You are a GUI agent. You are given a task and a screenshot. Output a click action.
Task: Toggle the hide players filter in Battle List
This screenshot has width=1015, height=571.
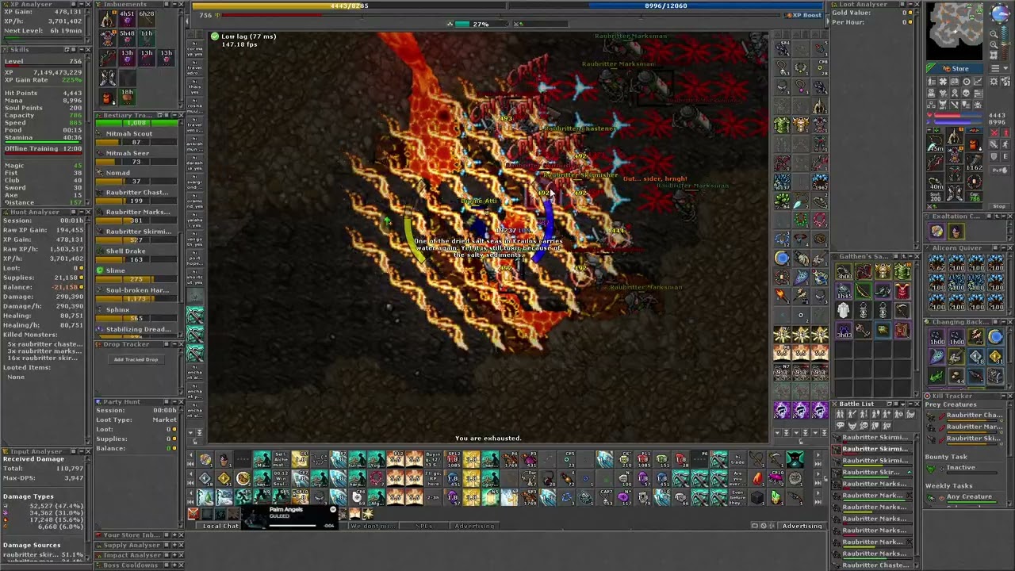pos(842,415)
